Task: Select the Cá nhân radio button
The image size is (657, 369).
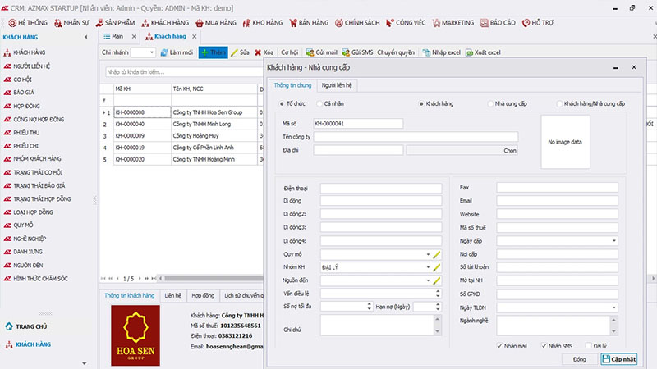Action: coord(318,104)
